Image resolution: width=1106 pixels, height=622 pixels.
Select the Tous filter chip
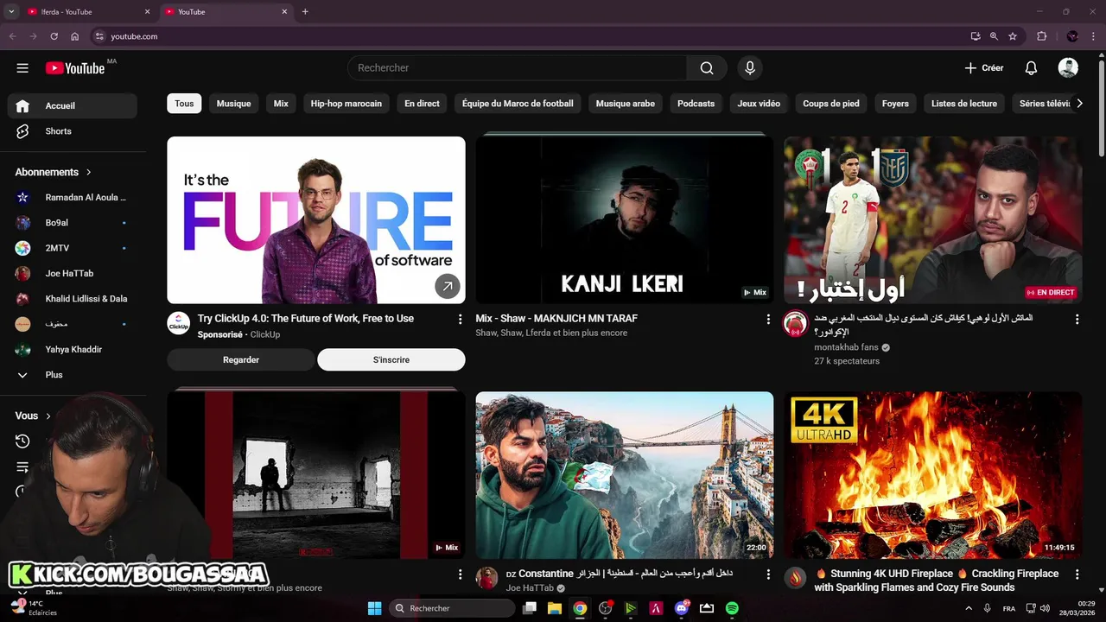184,104
